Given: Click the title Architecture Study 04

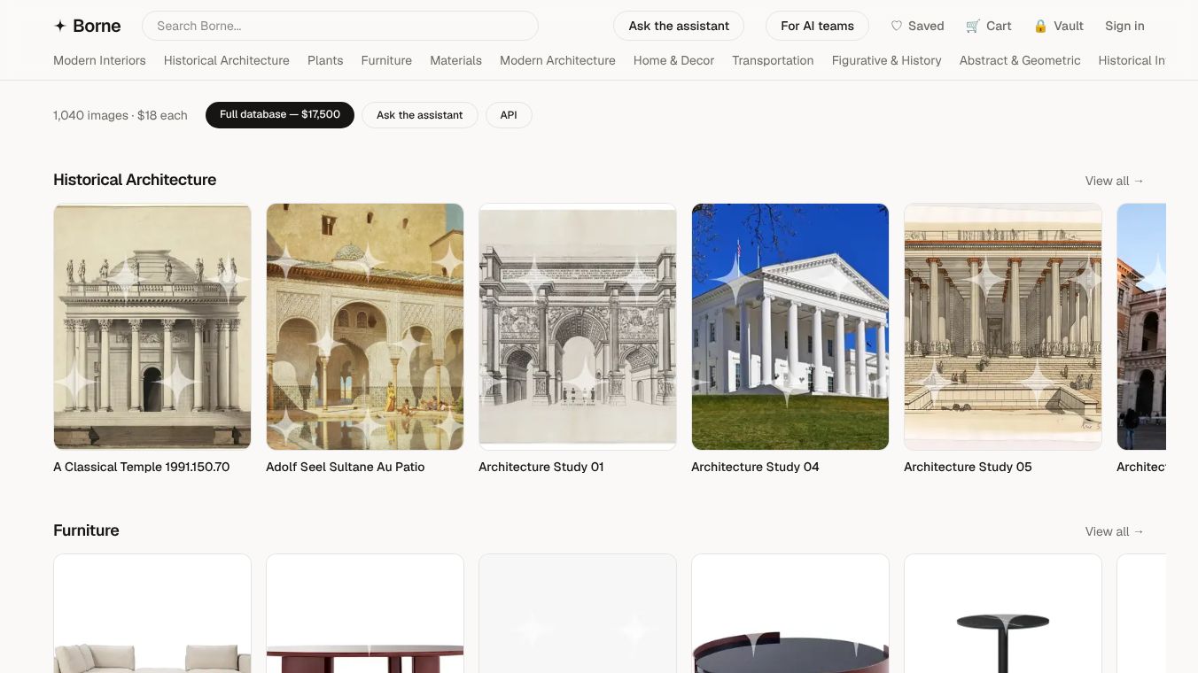Looking at the screenshot, I should click(755, 467).
